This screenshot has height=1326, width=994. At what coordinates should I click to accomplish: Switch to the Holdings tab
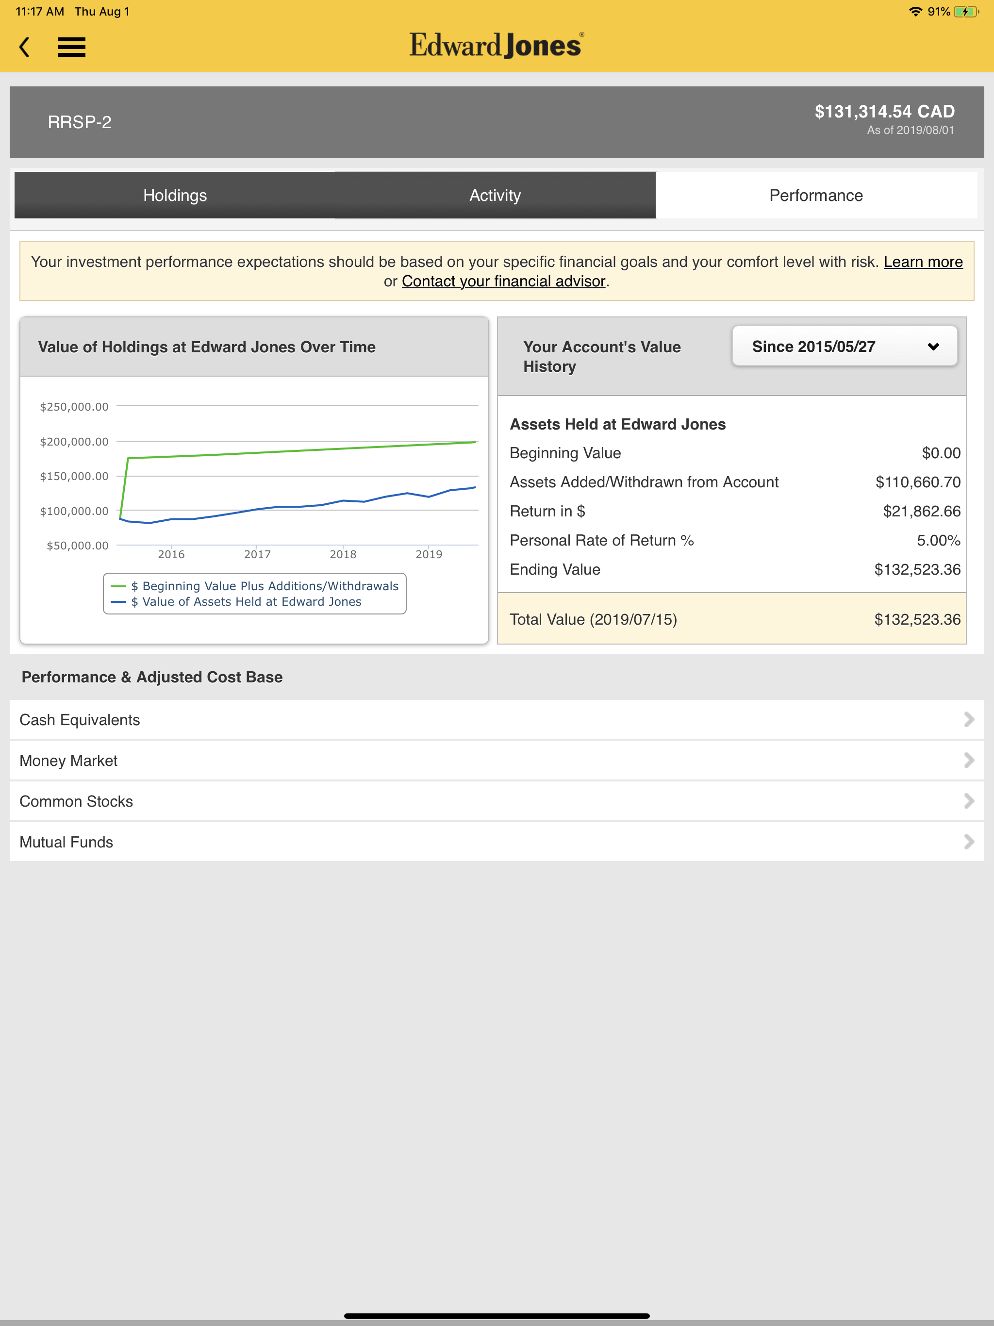click(x=174, y=196)
